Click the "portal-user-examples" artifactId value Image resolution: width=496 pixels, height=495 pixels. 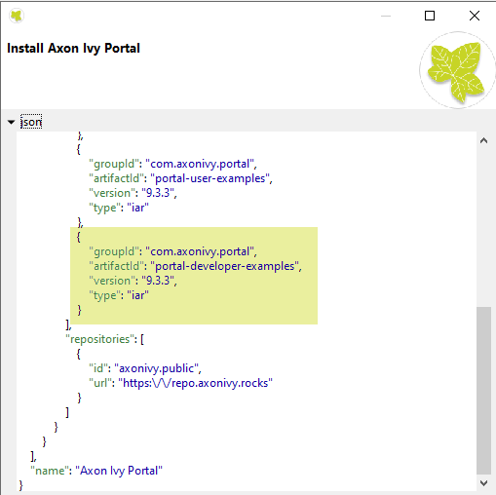tap(211, 178)
